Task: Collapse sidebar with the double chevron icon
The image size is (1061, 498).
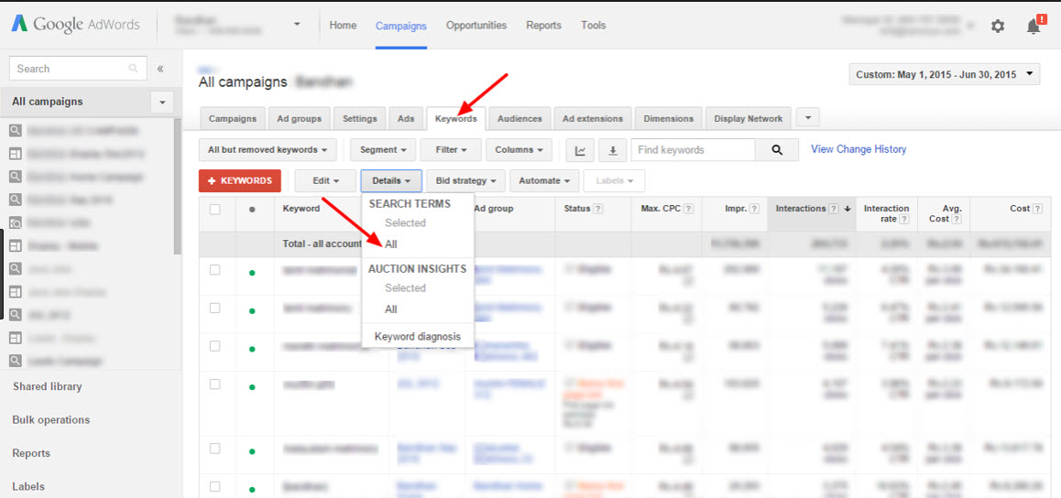Action: coord(160,69)
